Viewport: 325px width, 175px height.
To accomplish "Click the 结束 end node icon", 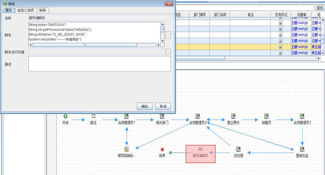I will (x=162, y=149).
